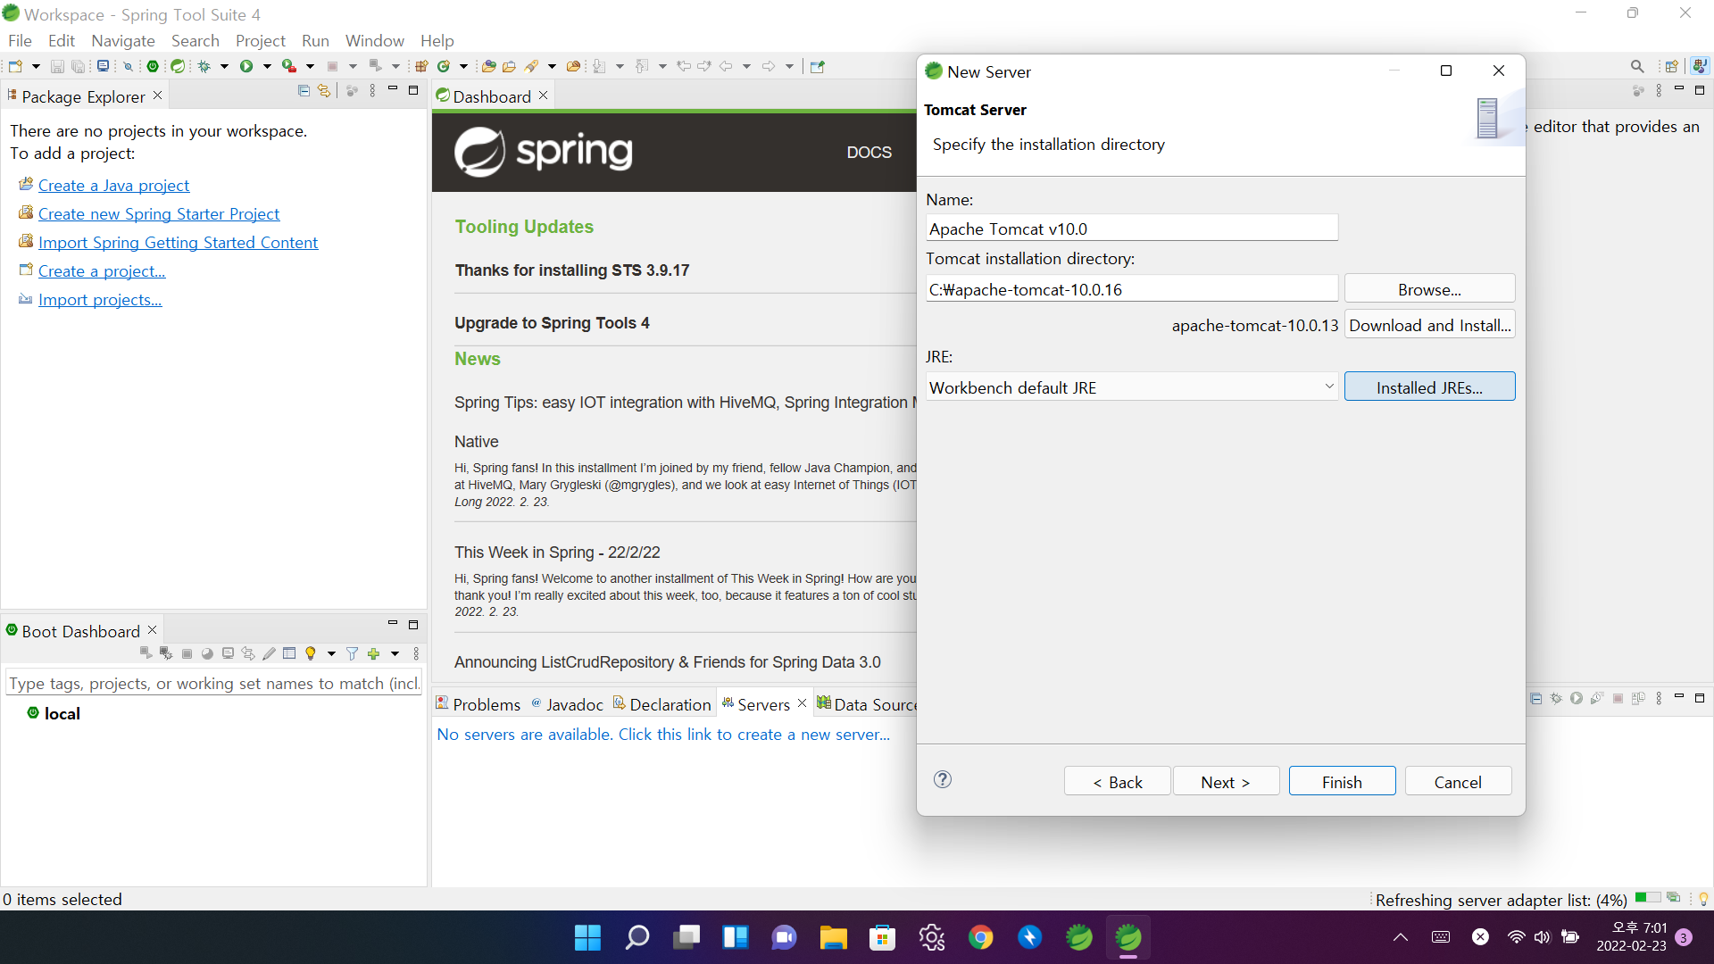
Task: Open Chrome from the Windows taskbar
Action: 980,937
